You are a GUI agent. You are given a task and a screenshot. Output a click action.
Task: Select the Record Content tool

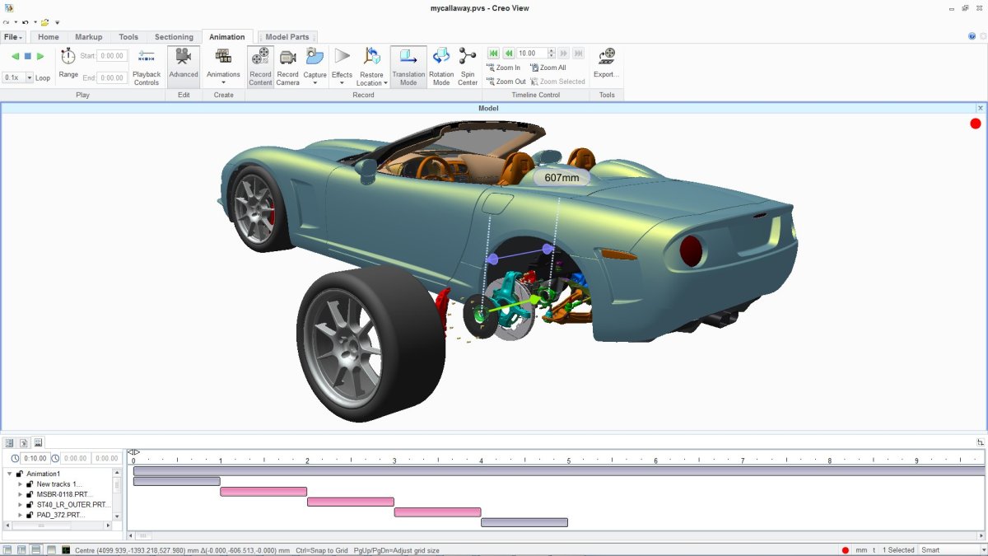[x=260, y=66]
